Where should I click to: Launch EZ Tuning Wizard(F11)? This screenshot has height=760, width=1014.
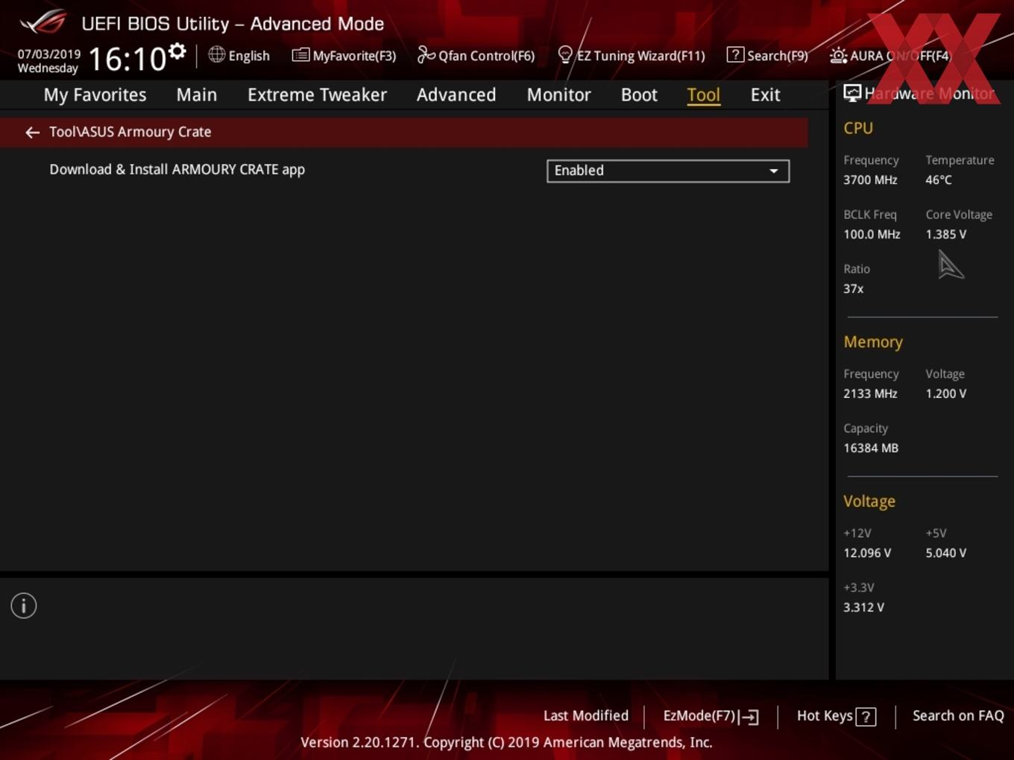[632, 56]
